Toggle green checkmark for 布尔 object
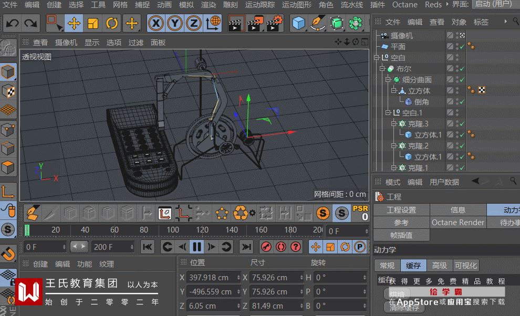Screen dimensions: 520x316 tap(462, 69)
